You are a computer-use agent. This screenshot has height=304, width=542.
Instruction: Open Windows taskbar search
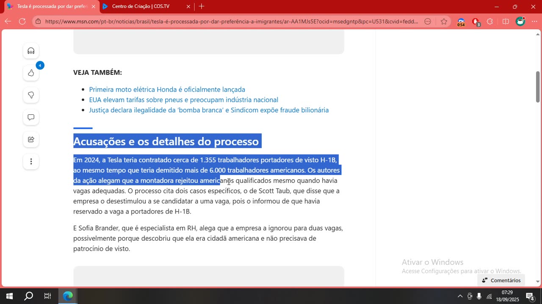tap(28, 296)
